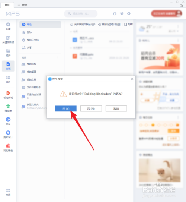Viewport: 186px width, 202px height.
Task: Open 我的电脑 location
Action: tap(40, 64)
